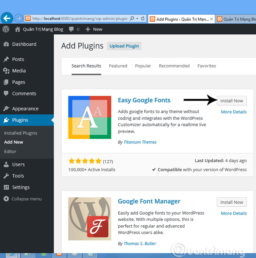Screen dimensions: 256x258
Task: Open the Settings menu
Action: coord(21,187)
